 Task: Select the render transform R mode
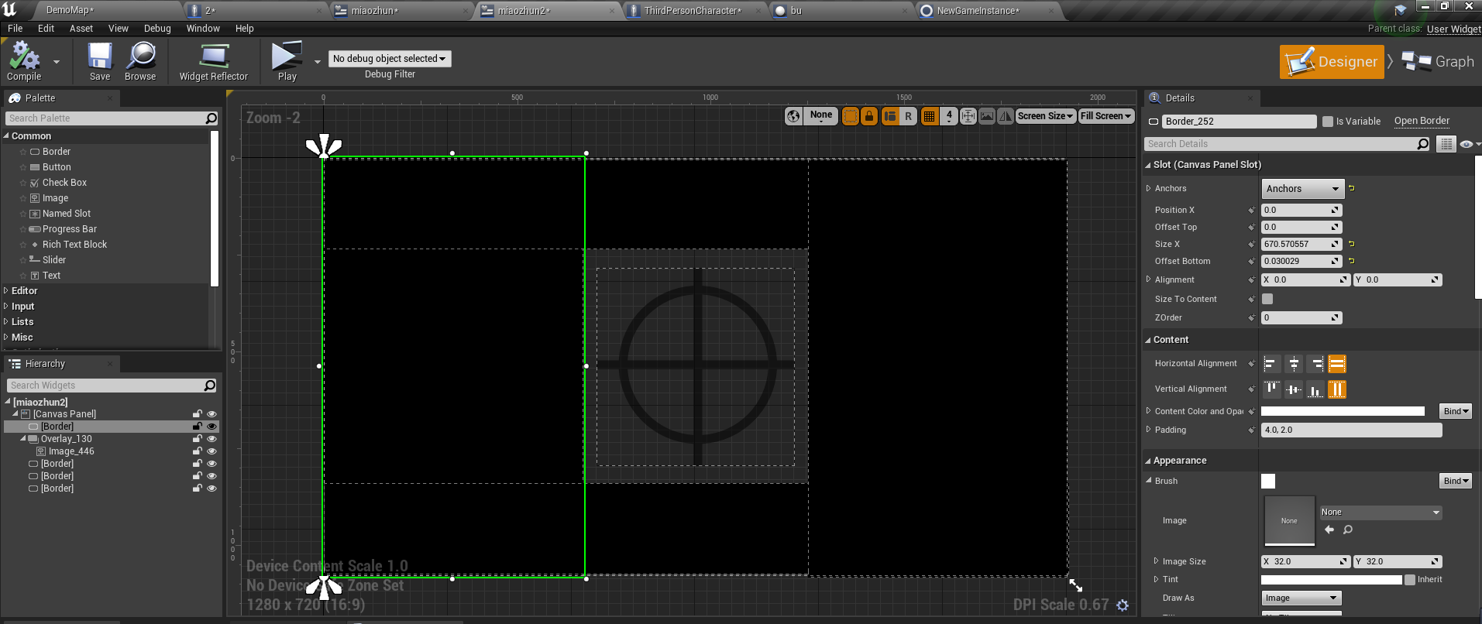coord(908,116)
